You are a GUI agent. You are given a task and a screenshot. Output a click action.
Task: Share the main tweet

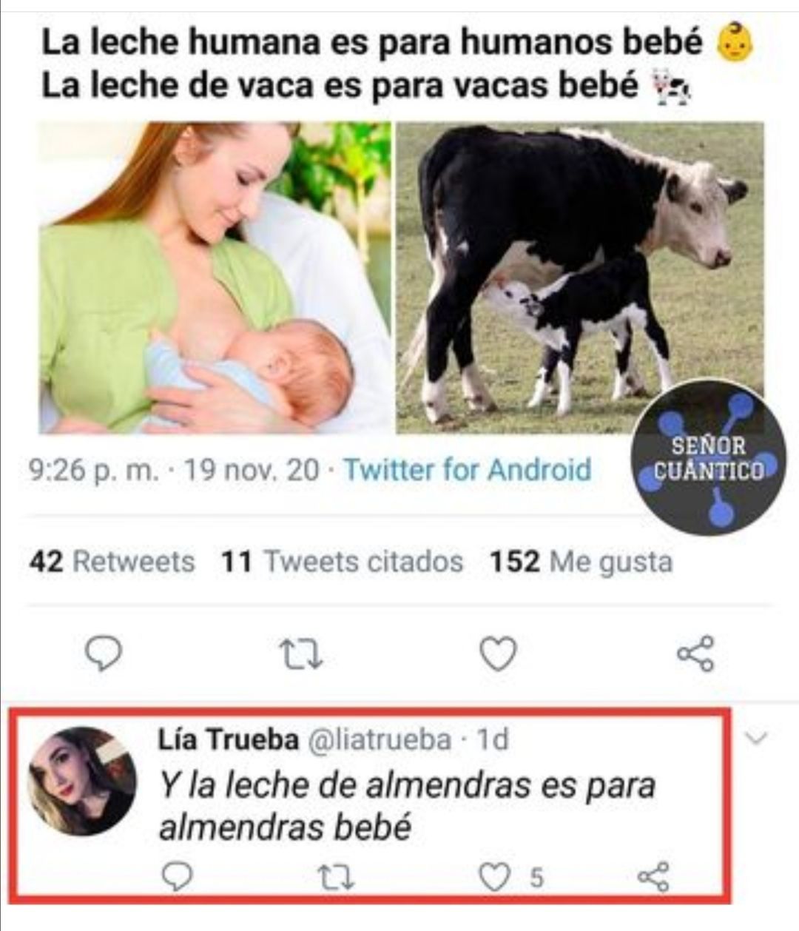696,653
